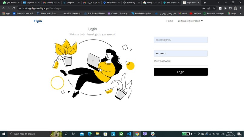Open Chrome's three-dot menu
The height and width of the screenshot is (137, 244).
pos(241,8)
